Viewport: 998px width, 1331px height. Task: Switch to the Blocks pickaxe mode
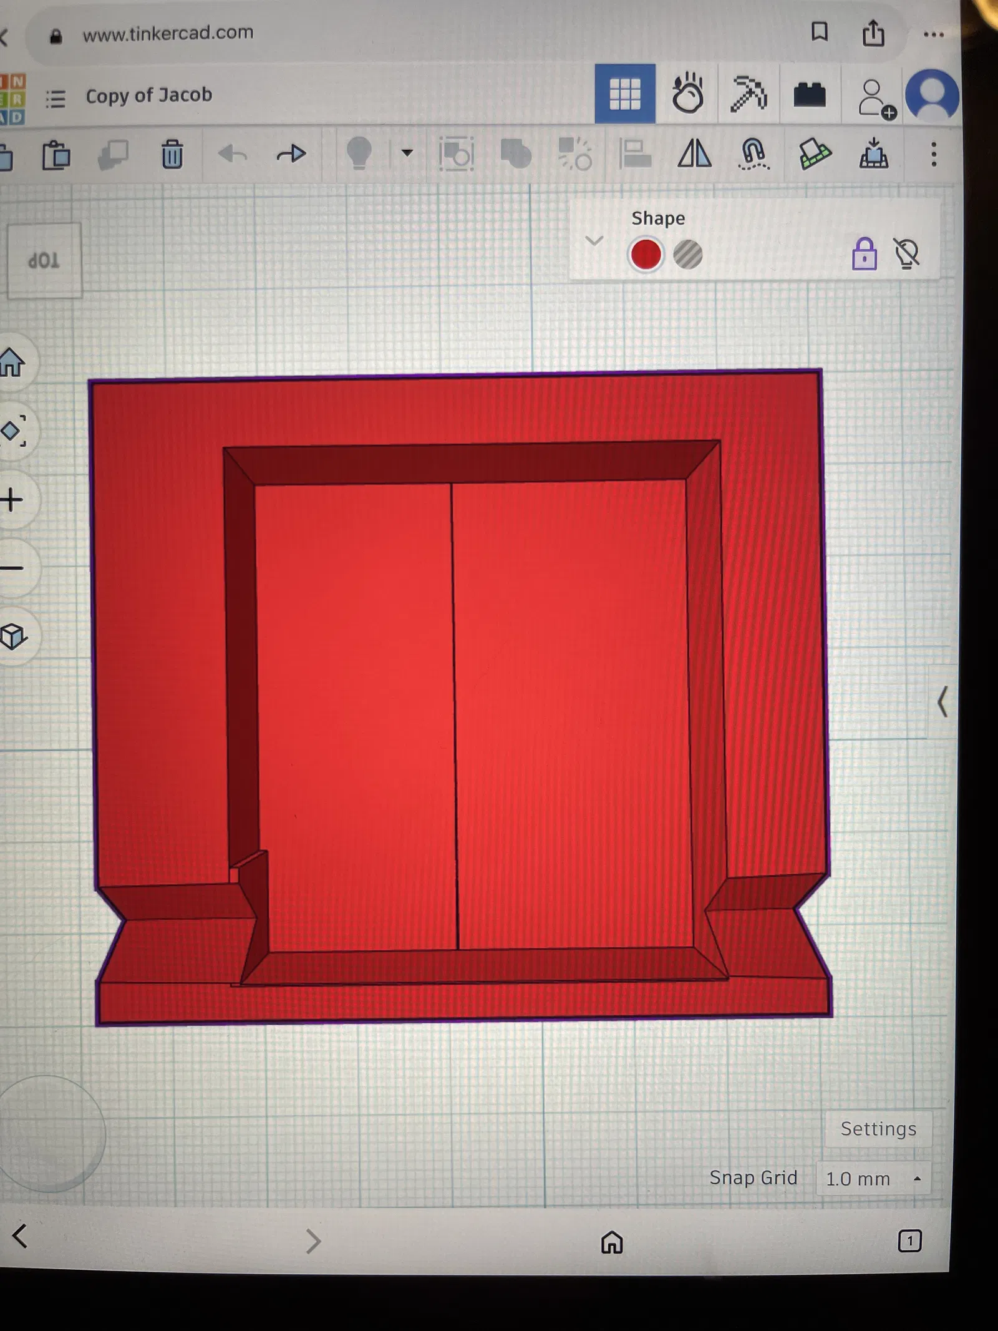(748, 94)
